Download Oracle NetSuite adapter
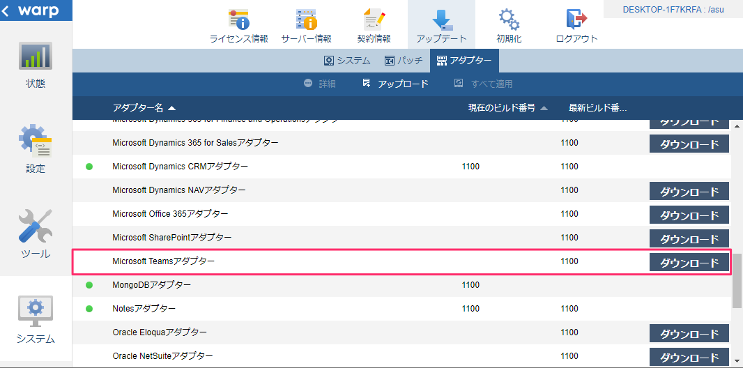This screenshot has width=743, height=368. click(x=689, y=357)
